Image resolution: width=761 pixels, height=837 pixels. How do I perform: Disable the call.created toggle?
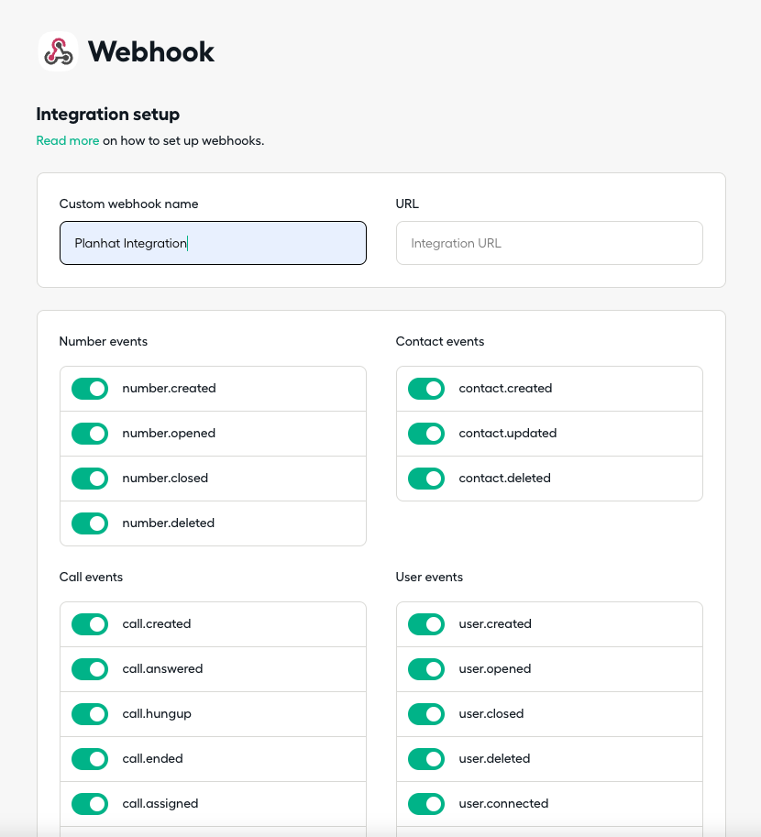[x=90, y=624]
